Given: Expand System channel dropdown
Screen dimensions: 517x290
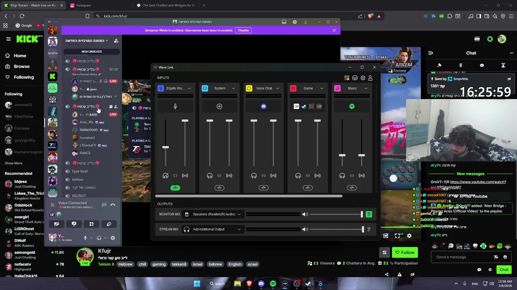Looking at the screenshot, I should pyautogui.click(x=233, y=88).
